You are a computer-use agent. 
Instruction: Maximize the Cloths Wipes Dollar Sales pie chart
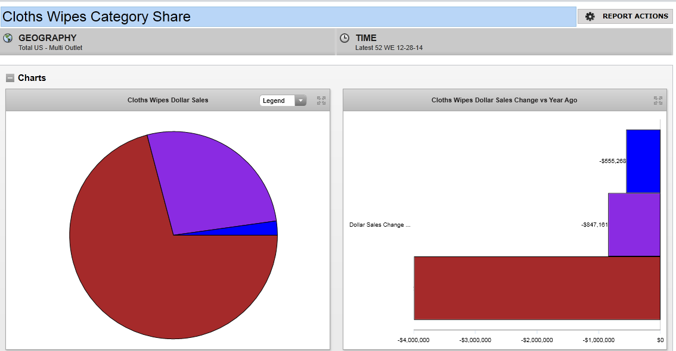click(321, 101)
